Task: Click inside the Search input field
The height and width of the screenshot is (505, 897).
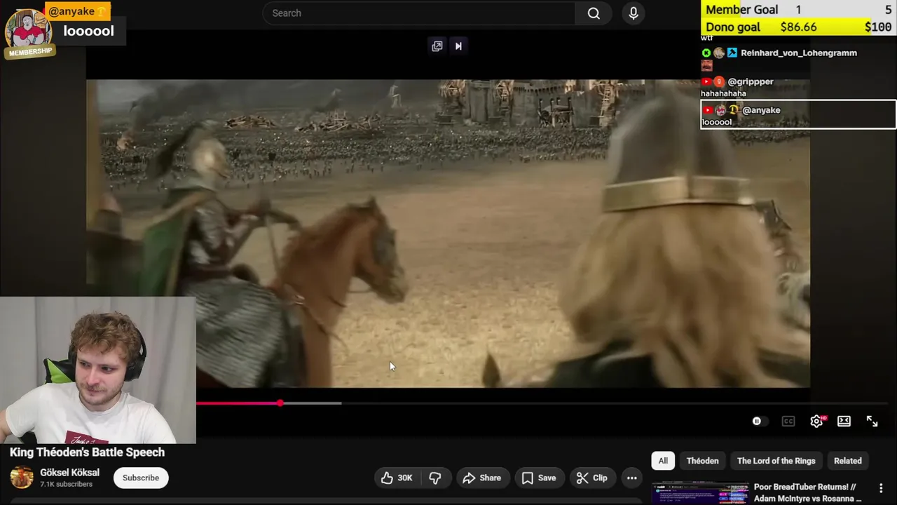Action: pos(419,13)
